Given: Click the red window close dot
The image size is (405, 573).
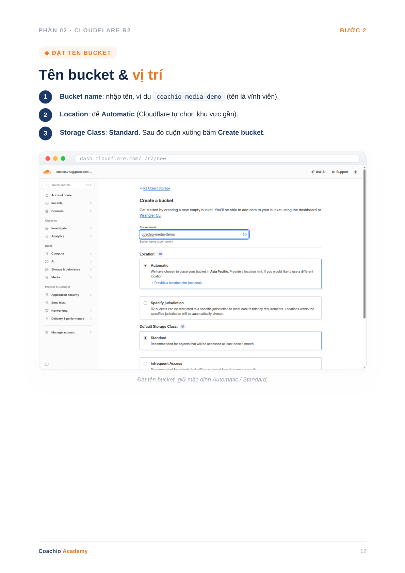Looking at the screenshot, I should coord(48,159).
